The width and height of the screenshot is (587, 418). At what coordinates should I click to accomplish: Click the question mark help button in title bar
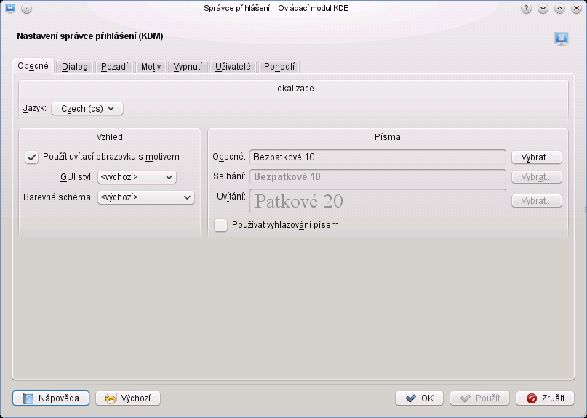(526, 8)
